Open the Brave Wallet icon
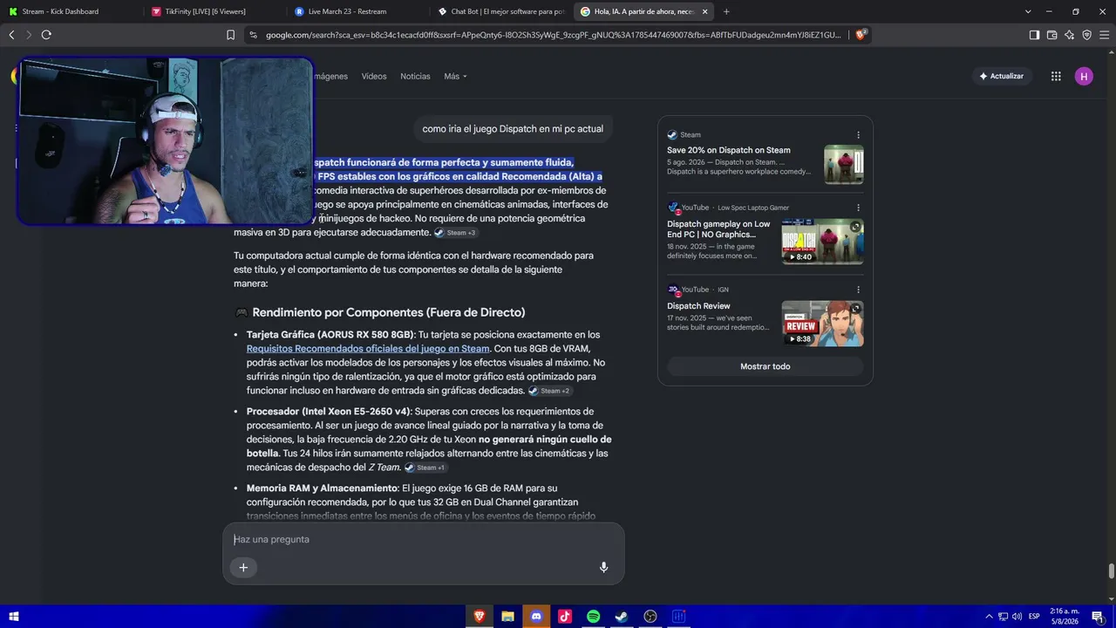 pyautogui.click(x=1051, y=35)
